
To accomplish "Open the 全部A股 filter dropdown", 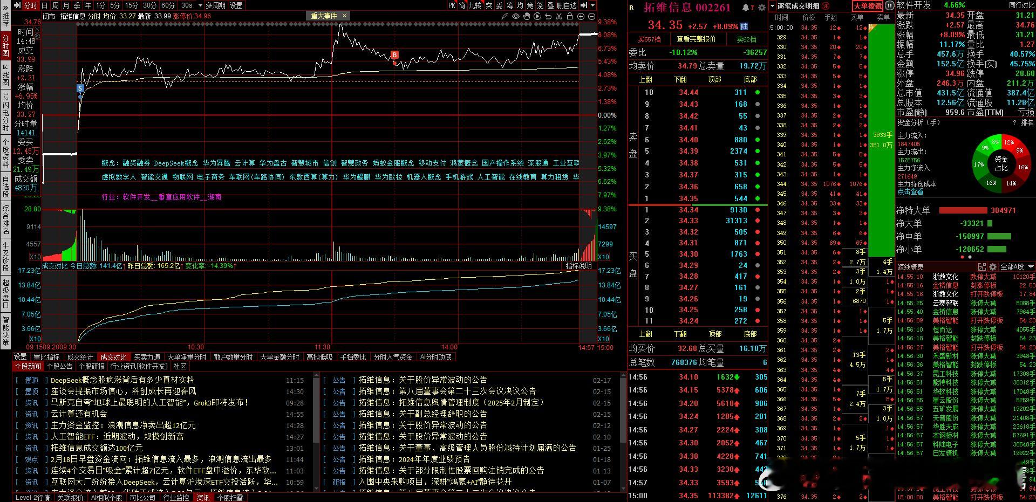I will pyautogui.click(x=1016, y=267).
